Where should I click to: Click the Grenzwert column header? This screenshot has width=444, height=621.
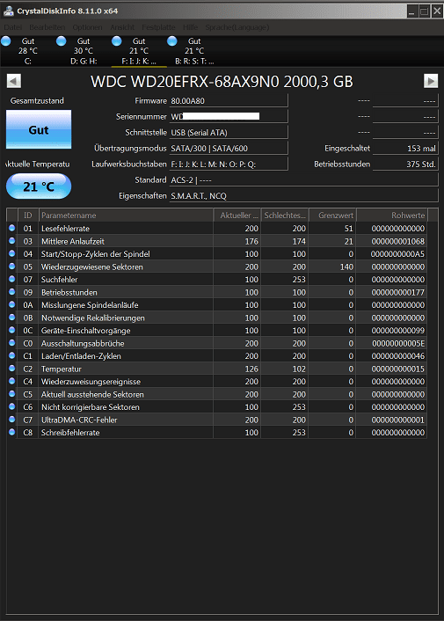[x=332, y=215]
